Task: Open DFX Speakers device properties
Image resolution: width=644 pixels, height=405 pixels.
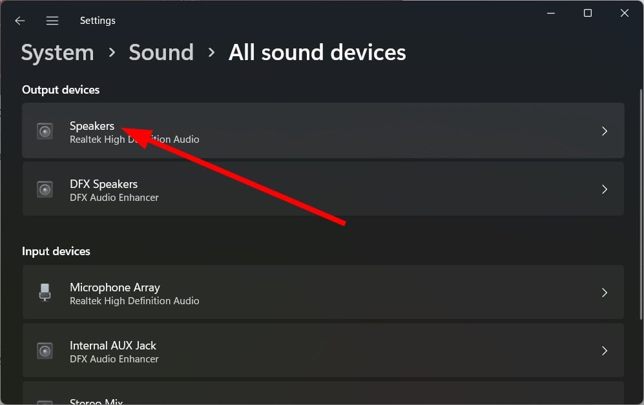Action: coord(323,189)
